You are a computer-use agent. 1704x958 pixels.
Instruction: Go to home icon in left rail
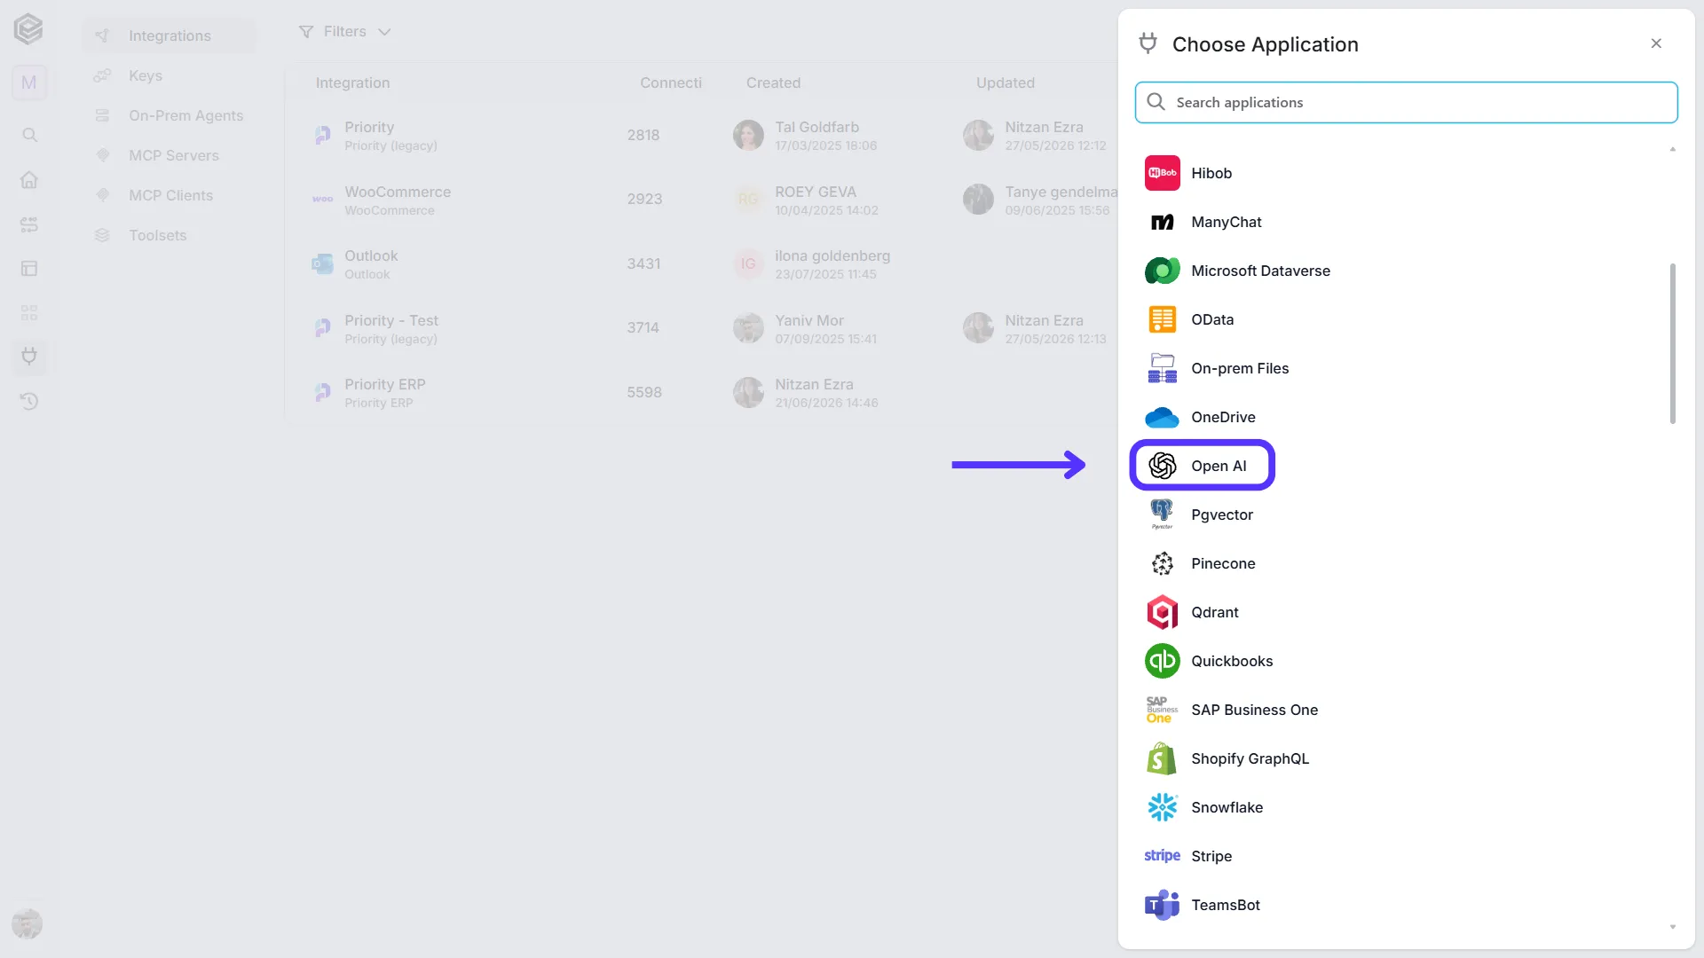click(29, 179)
